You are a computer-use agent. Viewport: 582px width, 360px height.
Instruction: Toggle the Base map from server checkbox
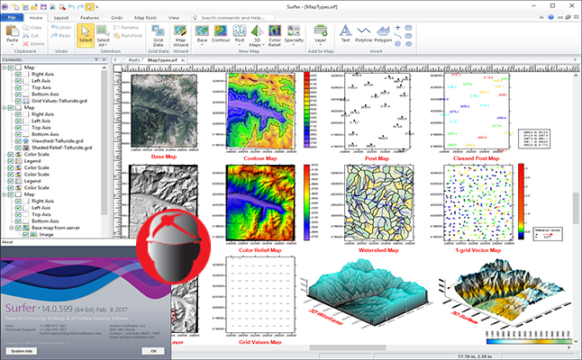click(18, 228)
